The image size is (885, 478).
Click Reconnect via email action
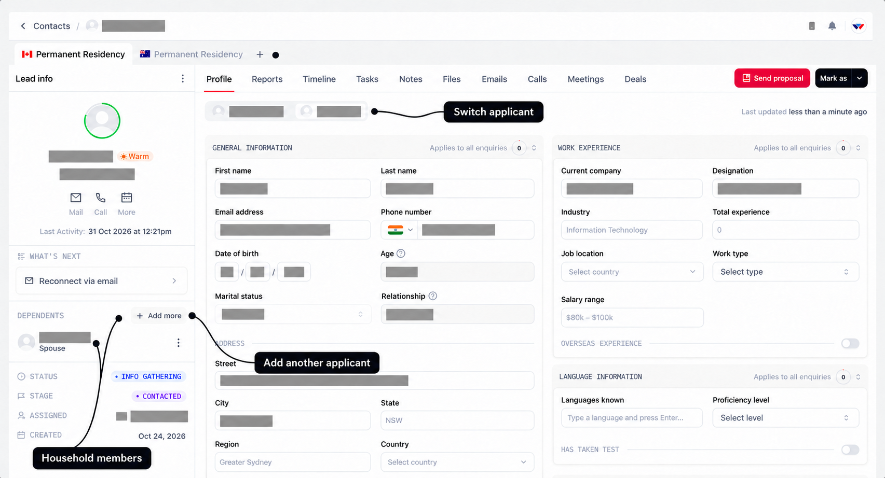click(x=102, y=280)
